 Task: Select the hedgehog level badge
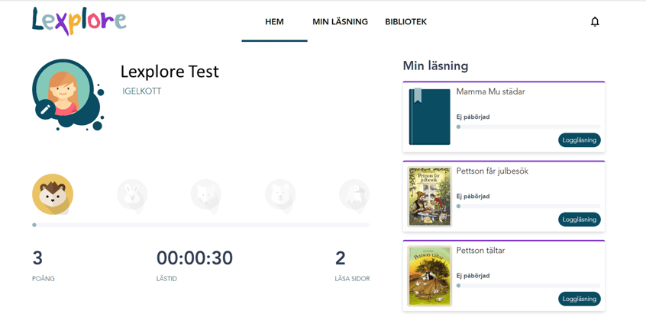click(53, 194)
